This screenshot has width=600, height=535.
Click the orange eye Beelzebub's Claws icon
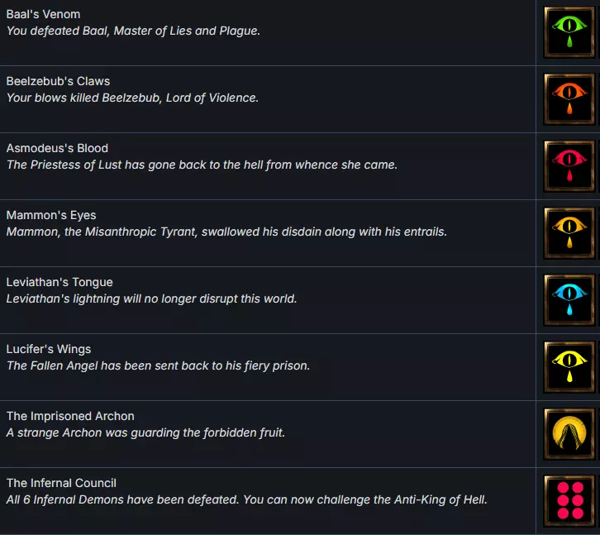pyautogui.click(x=569, y=99)
